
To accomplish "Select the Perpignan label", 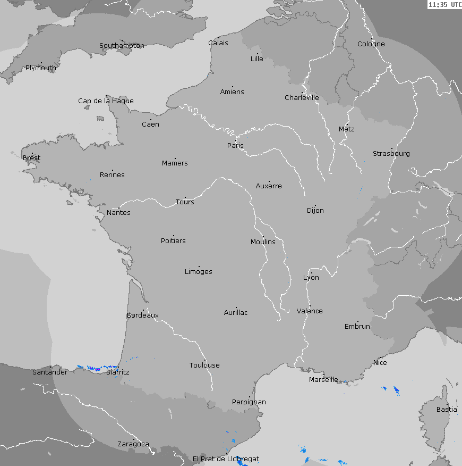I will (x=249, y=402).
